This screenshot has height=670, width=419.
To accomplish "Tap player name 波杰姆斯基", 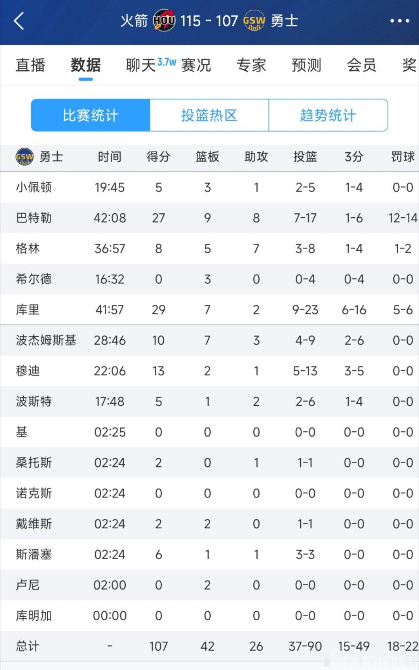I will tap(46, 340).
